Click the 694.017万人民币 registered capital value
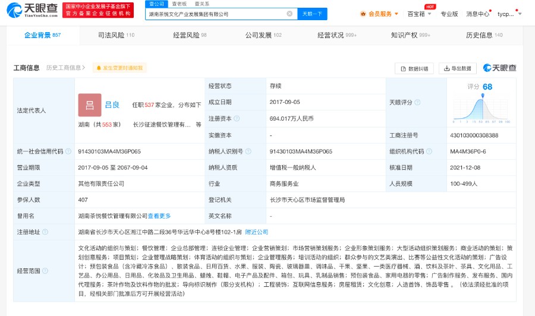This screenshot has width=535, height=316. [x=291, y=119]
